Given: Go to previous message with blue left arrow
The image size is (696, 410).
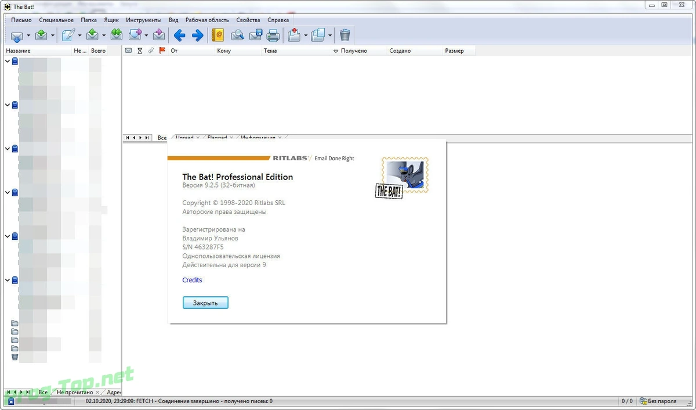Looking at the screenshot, I should (179, 36).
